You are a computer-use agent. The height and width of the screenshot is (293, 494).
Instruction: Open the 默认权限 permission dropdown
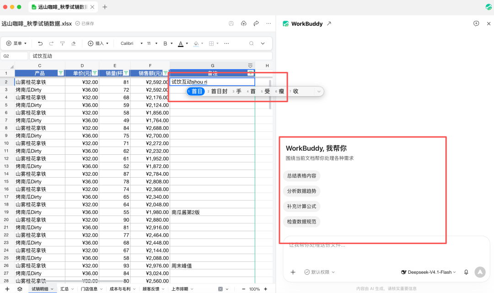pyautogui.click(x=319, y=272)
